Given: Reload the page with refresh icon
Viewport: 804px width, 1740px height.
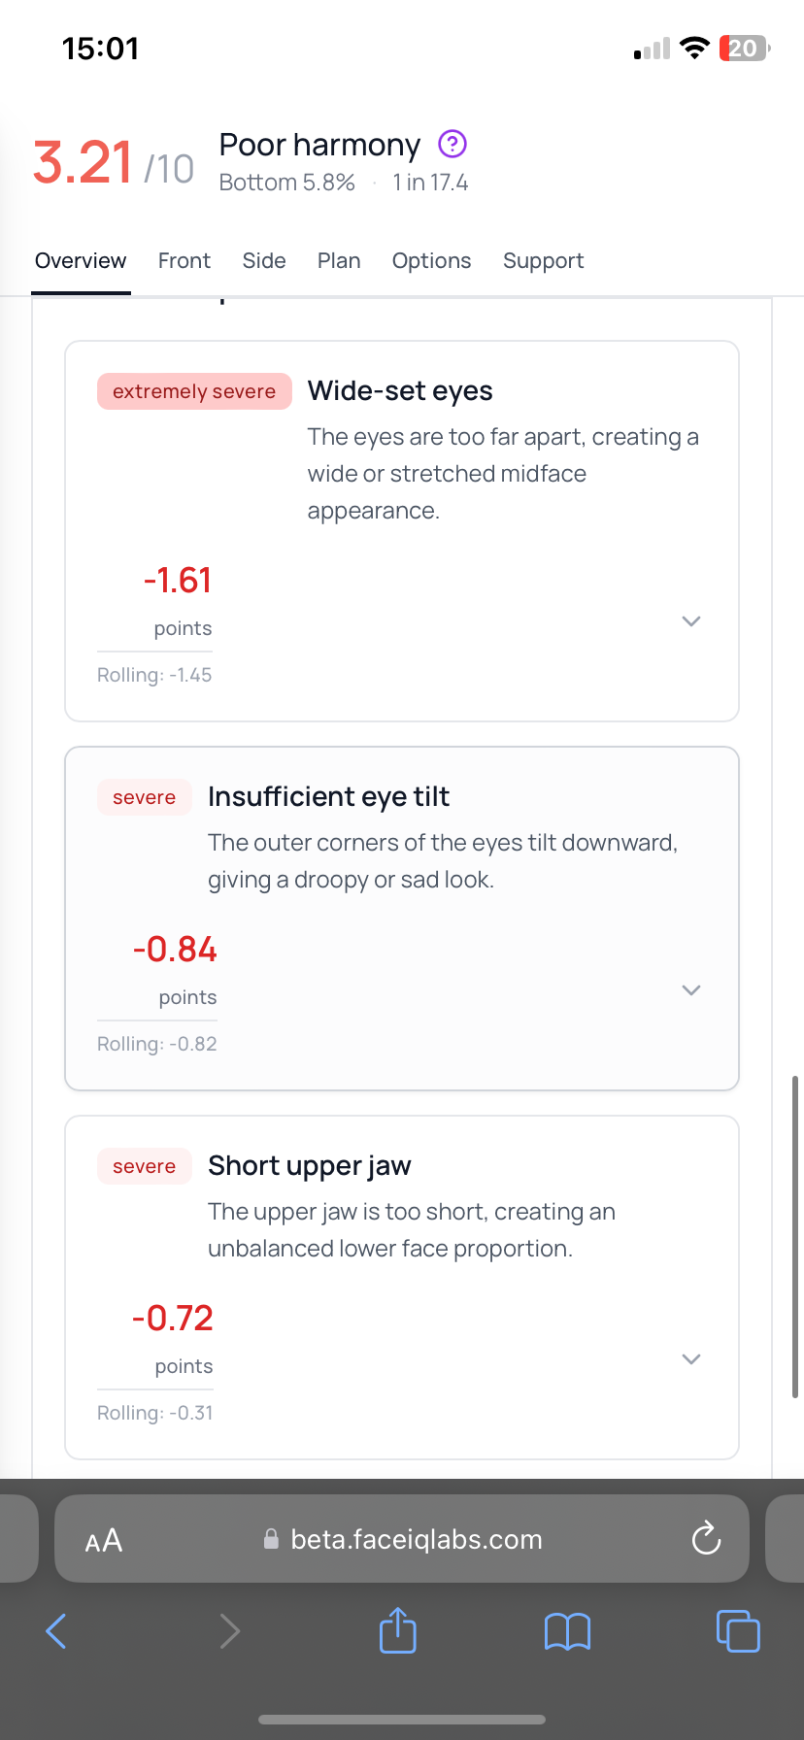Looking at the screenshot, I should pyautogui.click(x=706, y=1539).
